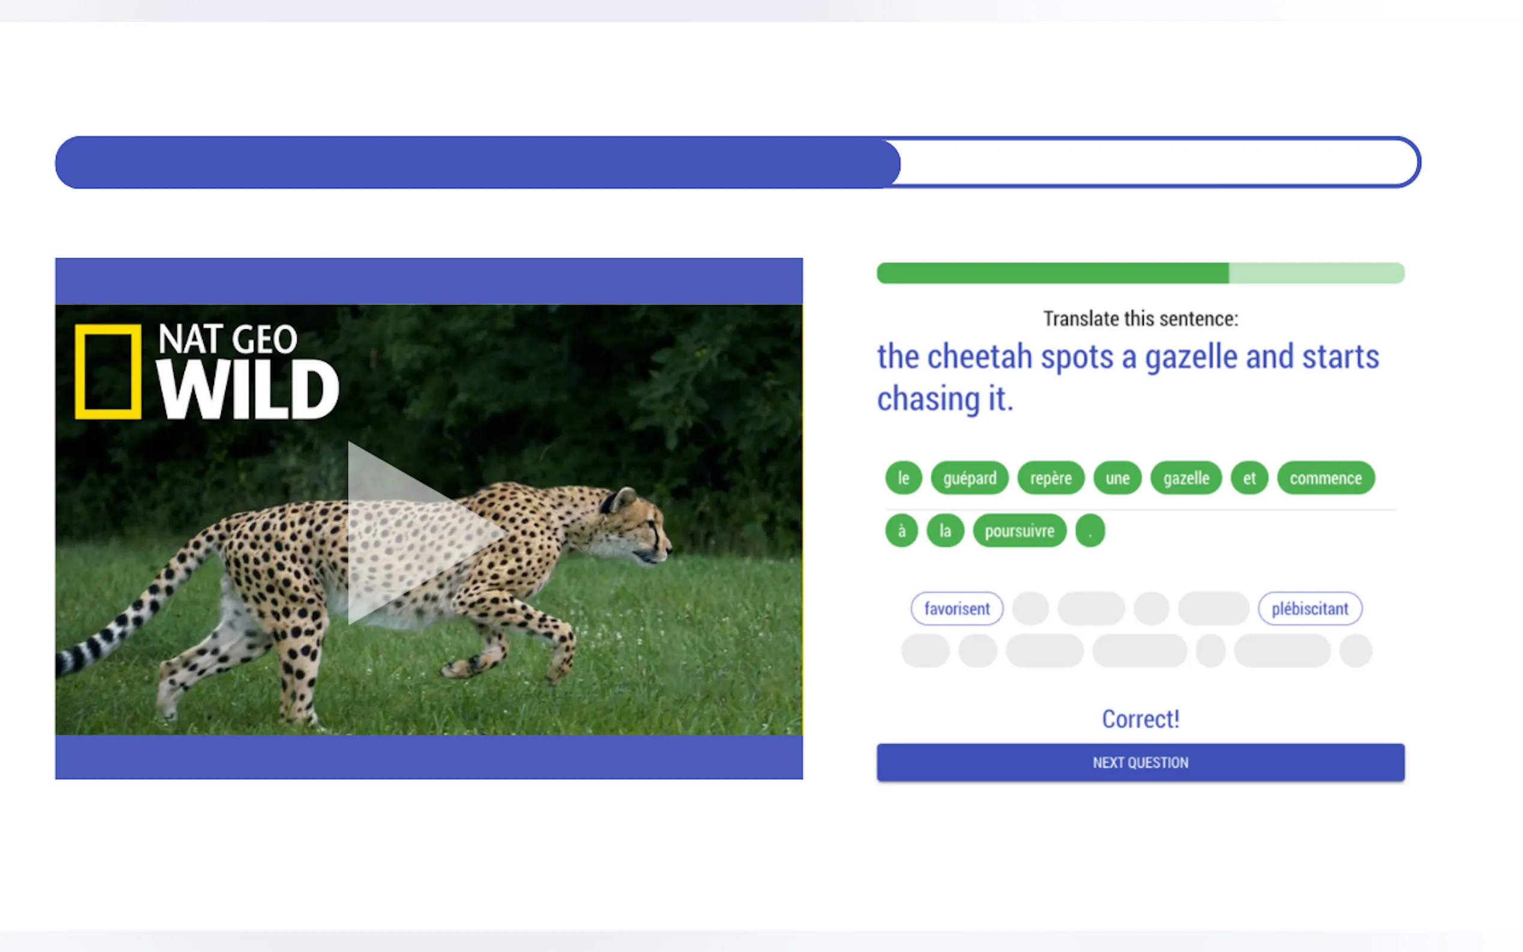Remove the 'le' word chip from answer

tap(903, 478)
